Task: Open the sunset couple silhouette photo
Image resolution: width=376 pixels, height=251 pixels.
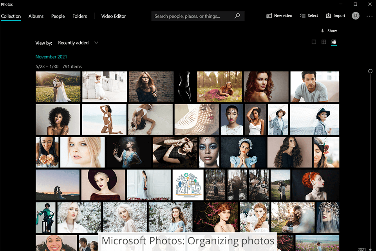Action: click(58, 185)
